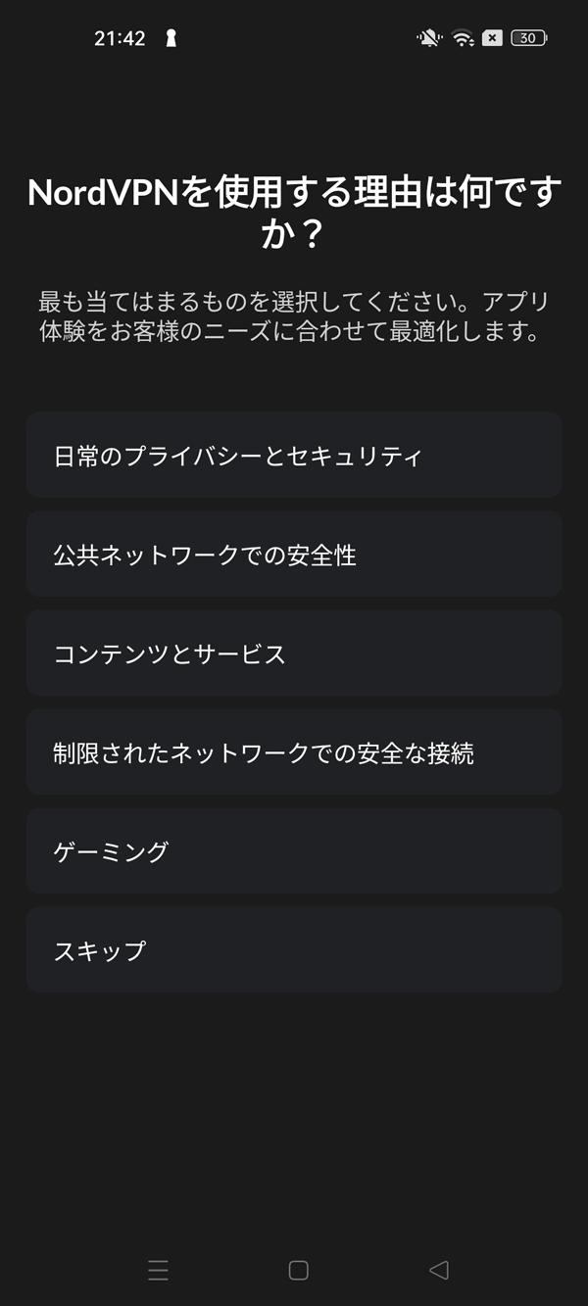Image resolution: width=588 pixels, height=1306 pixels.
Task: Tap the boxed X no-SIM icon
Action: 493,38
